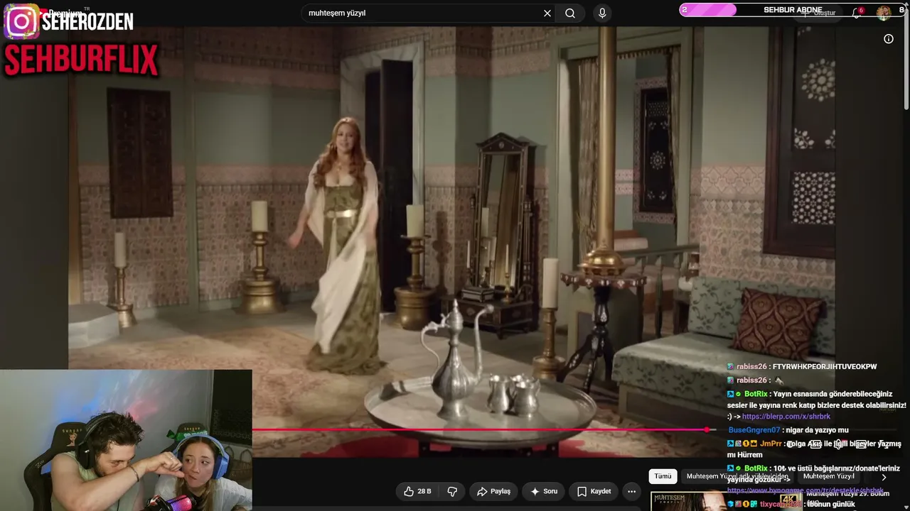
Task: Click the magnifier search button
Action: [x=570, y=13]
